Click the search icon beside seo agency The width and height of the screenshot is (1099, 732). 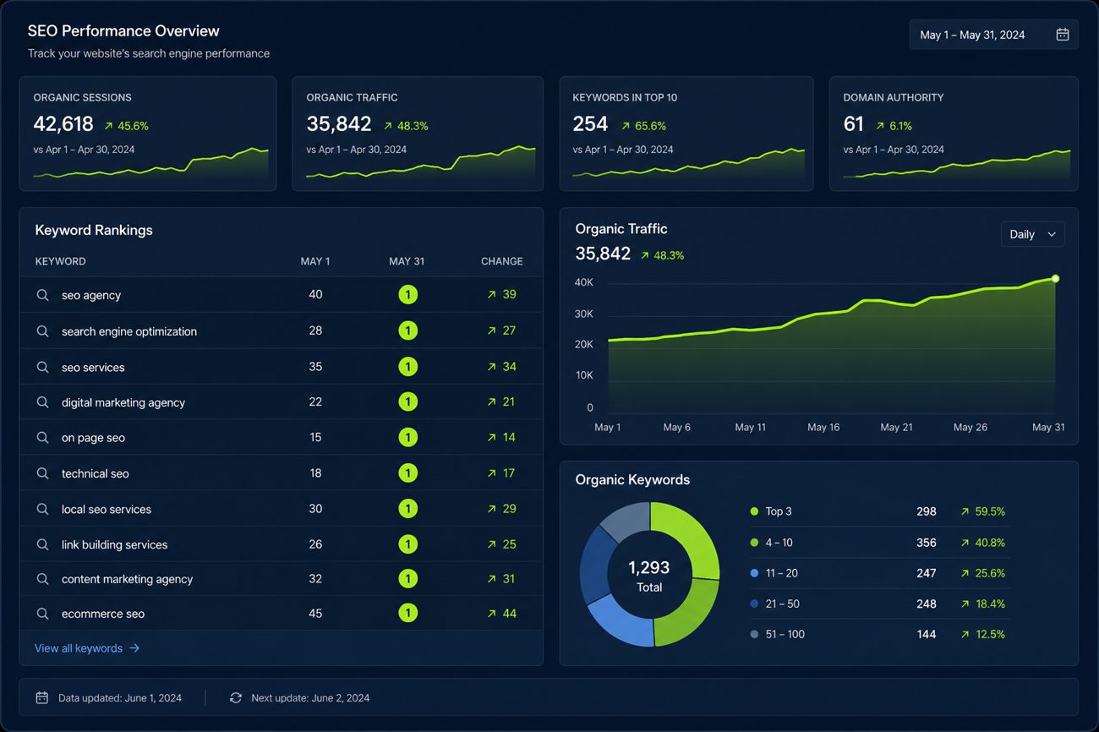[x=42, y=295]
